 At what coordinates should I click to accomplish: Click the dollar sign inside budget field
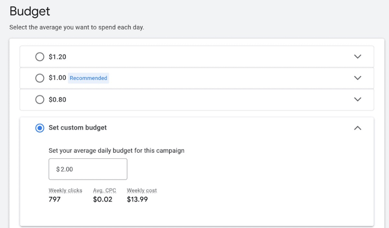click(58, 169)
